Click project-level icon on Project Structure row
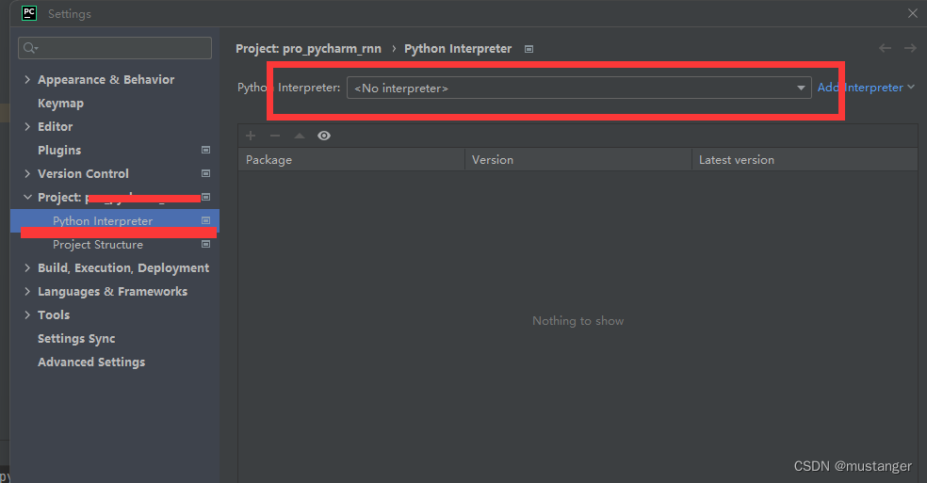Screen dimensions: 927x483 [205, 244]
